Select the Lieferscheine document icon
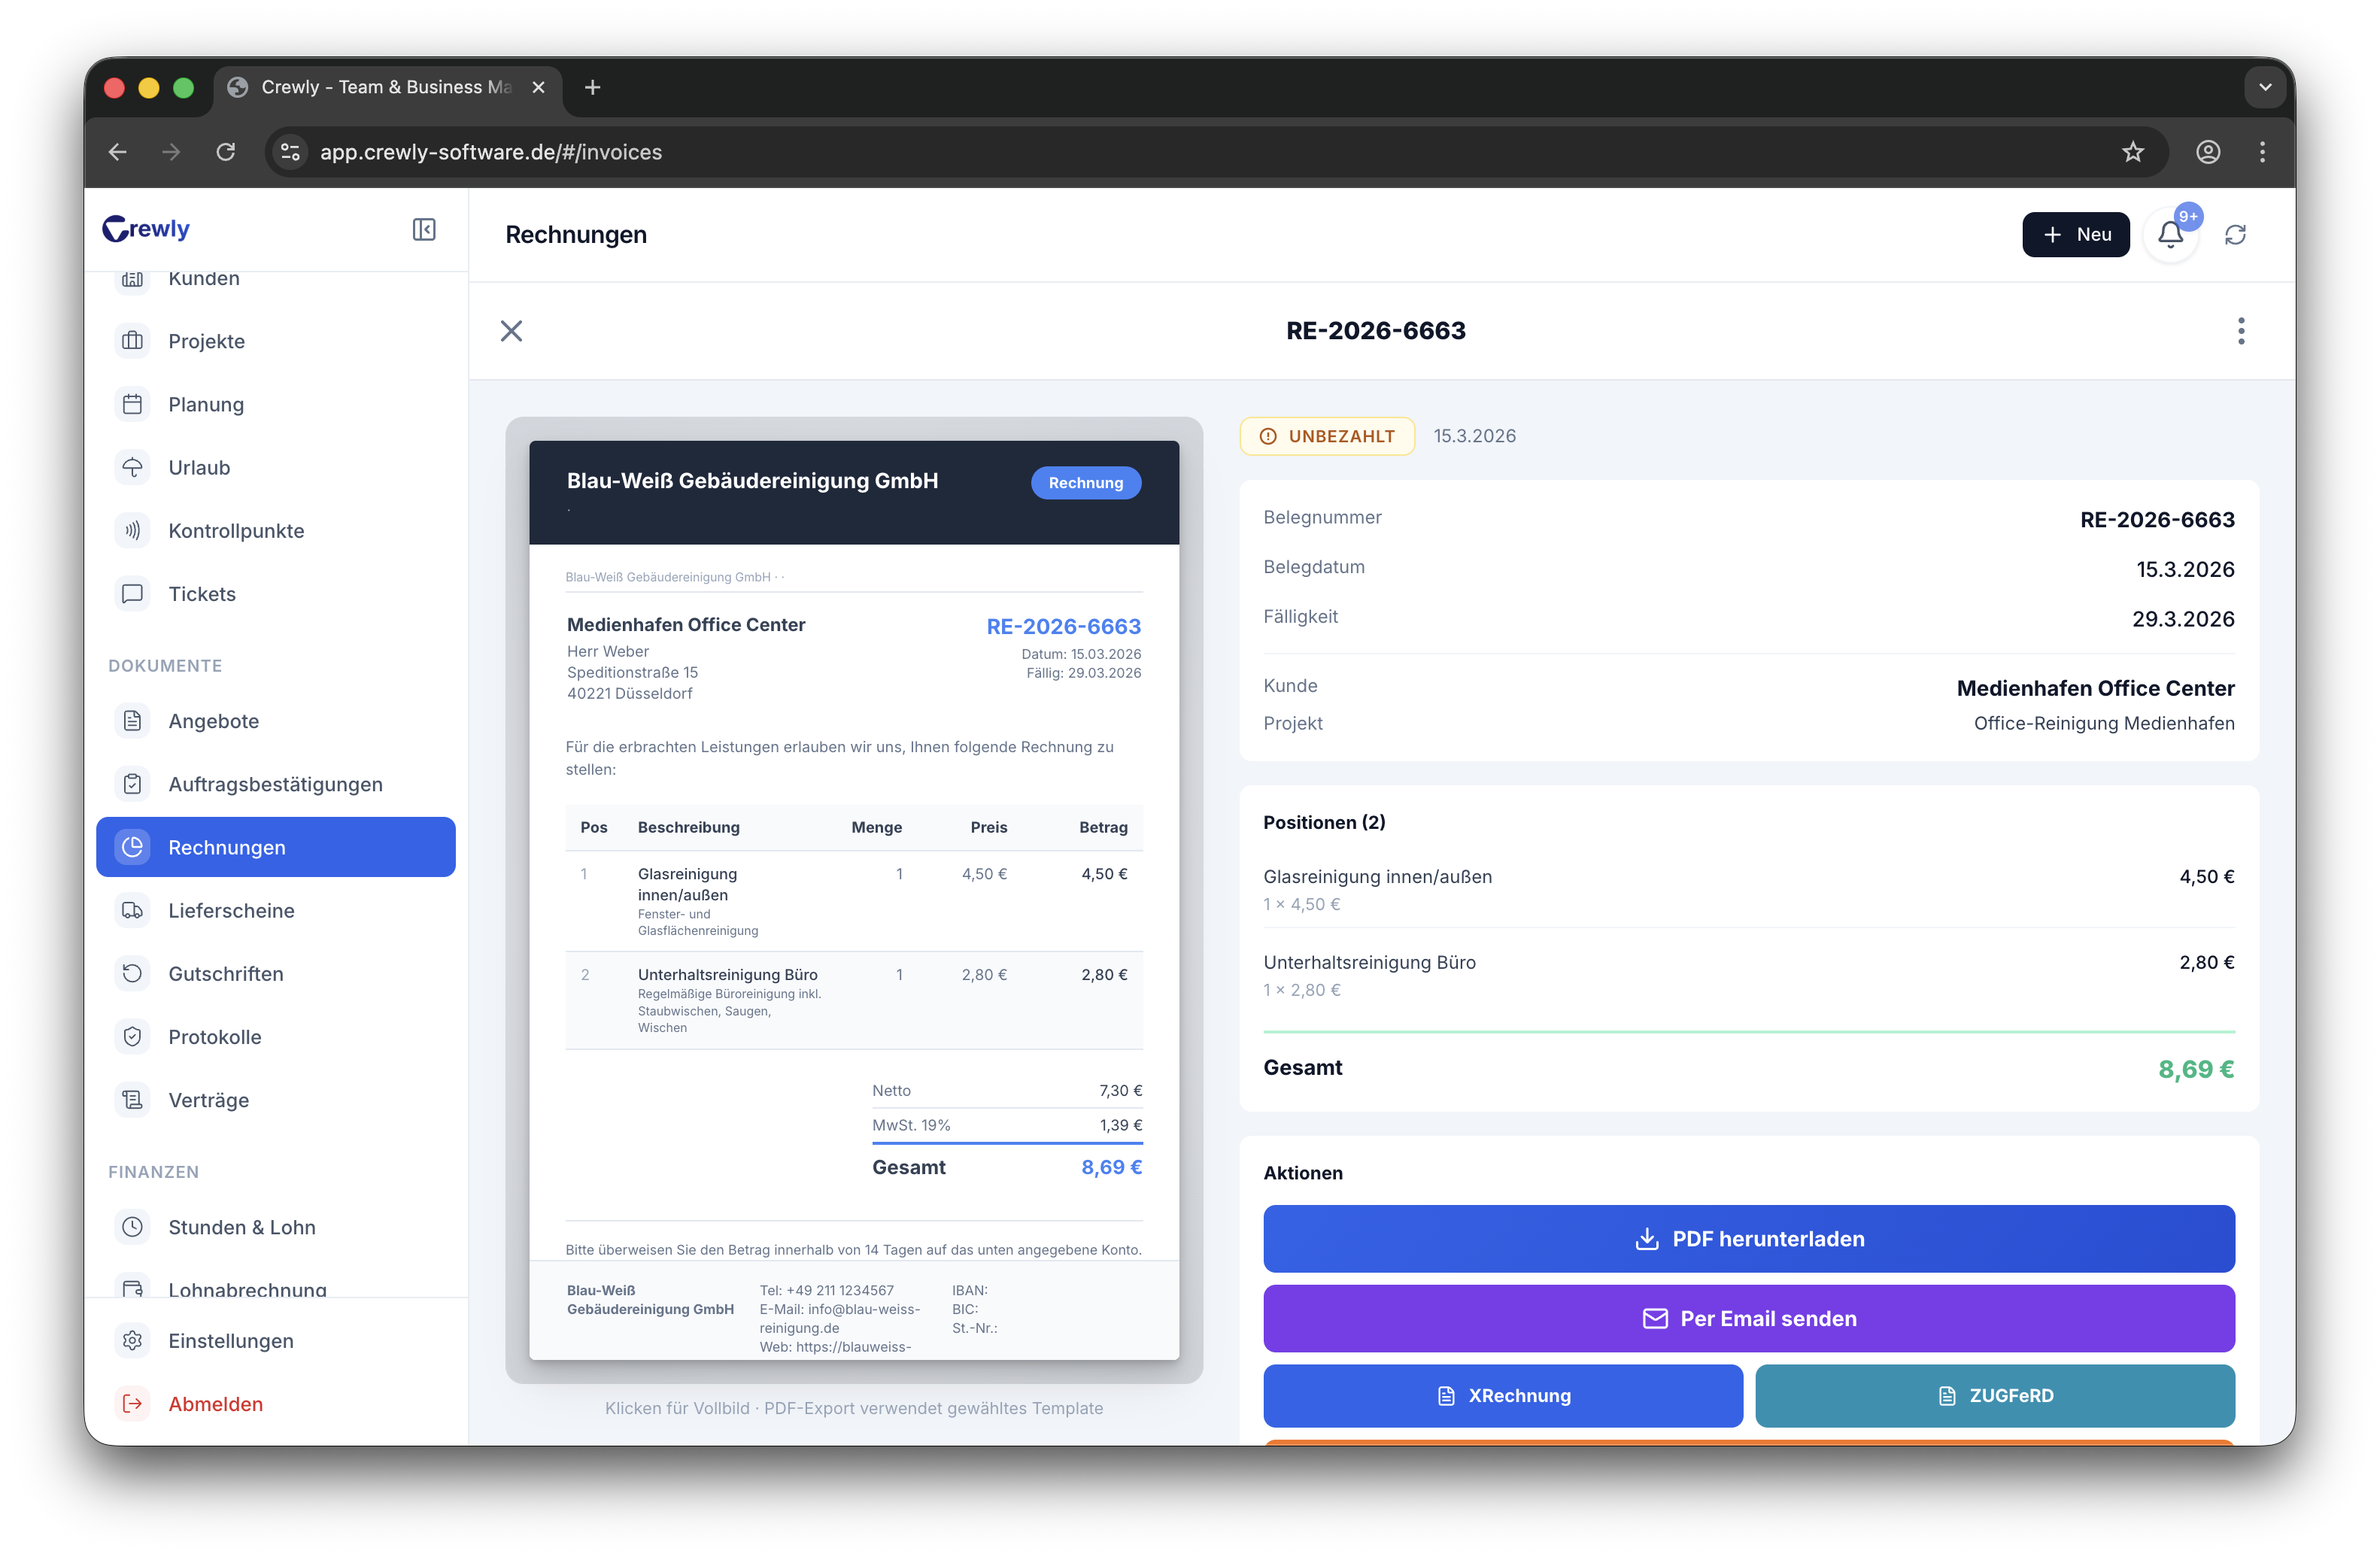 point(133,910)
